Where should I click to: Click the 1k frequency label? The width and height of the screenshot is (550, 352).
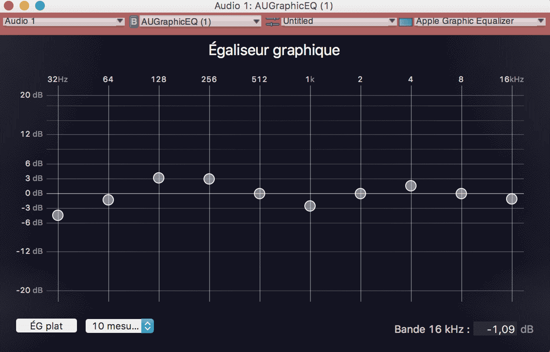pyautogui.click(x=310, y=79)
